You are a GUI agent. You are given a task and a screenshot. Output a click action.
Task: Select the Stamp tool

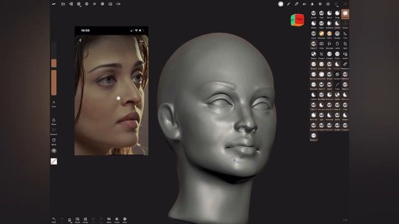pyautogui.click(x=314, y=55)
